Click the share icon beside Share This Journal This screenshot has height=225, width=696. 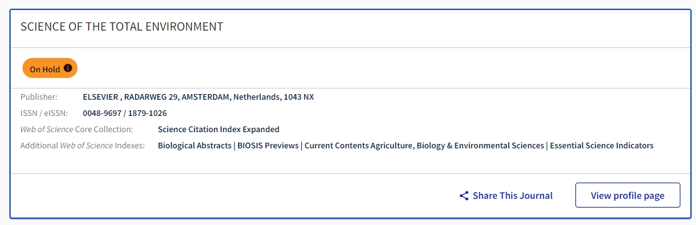click(464, 196)
